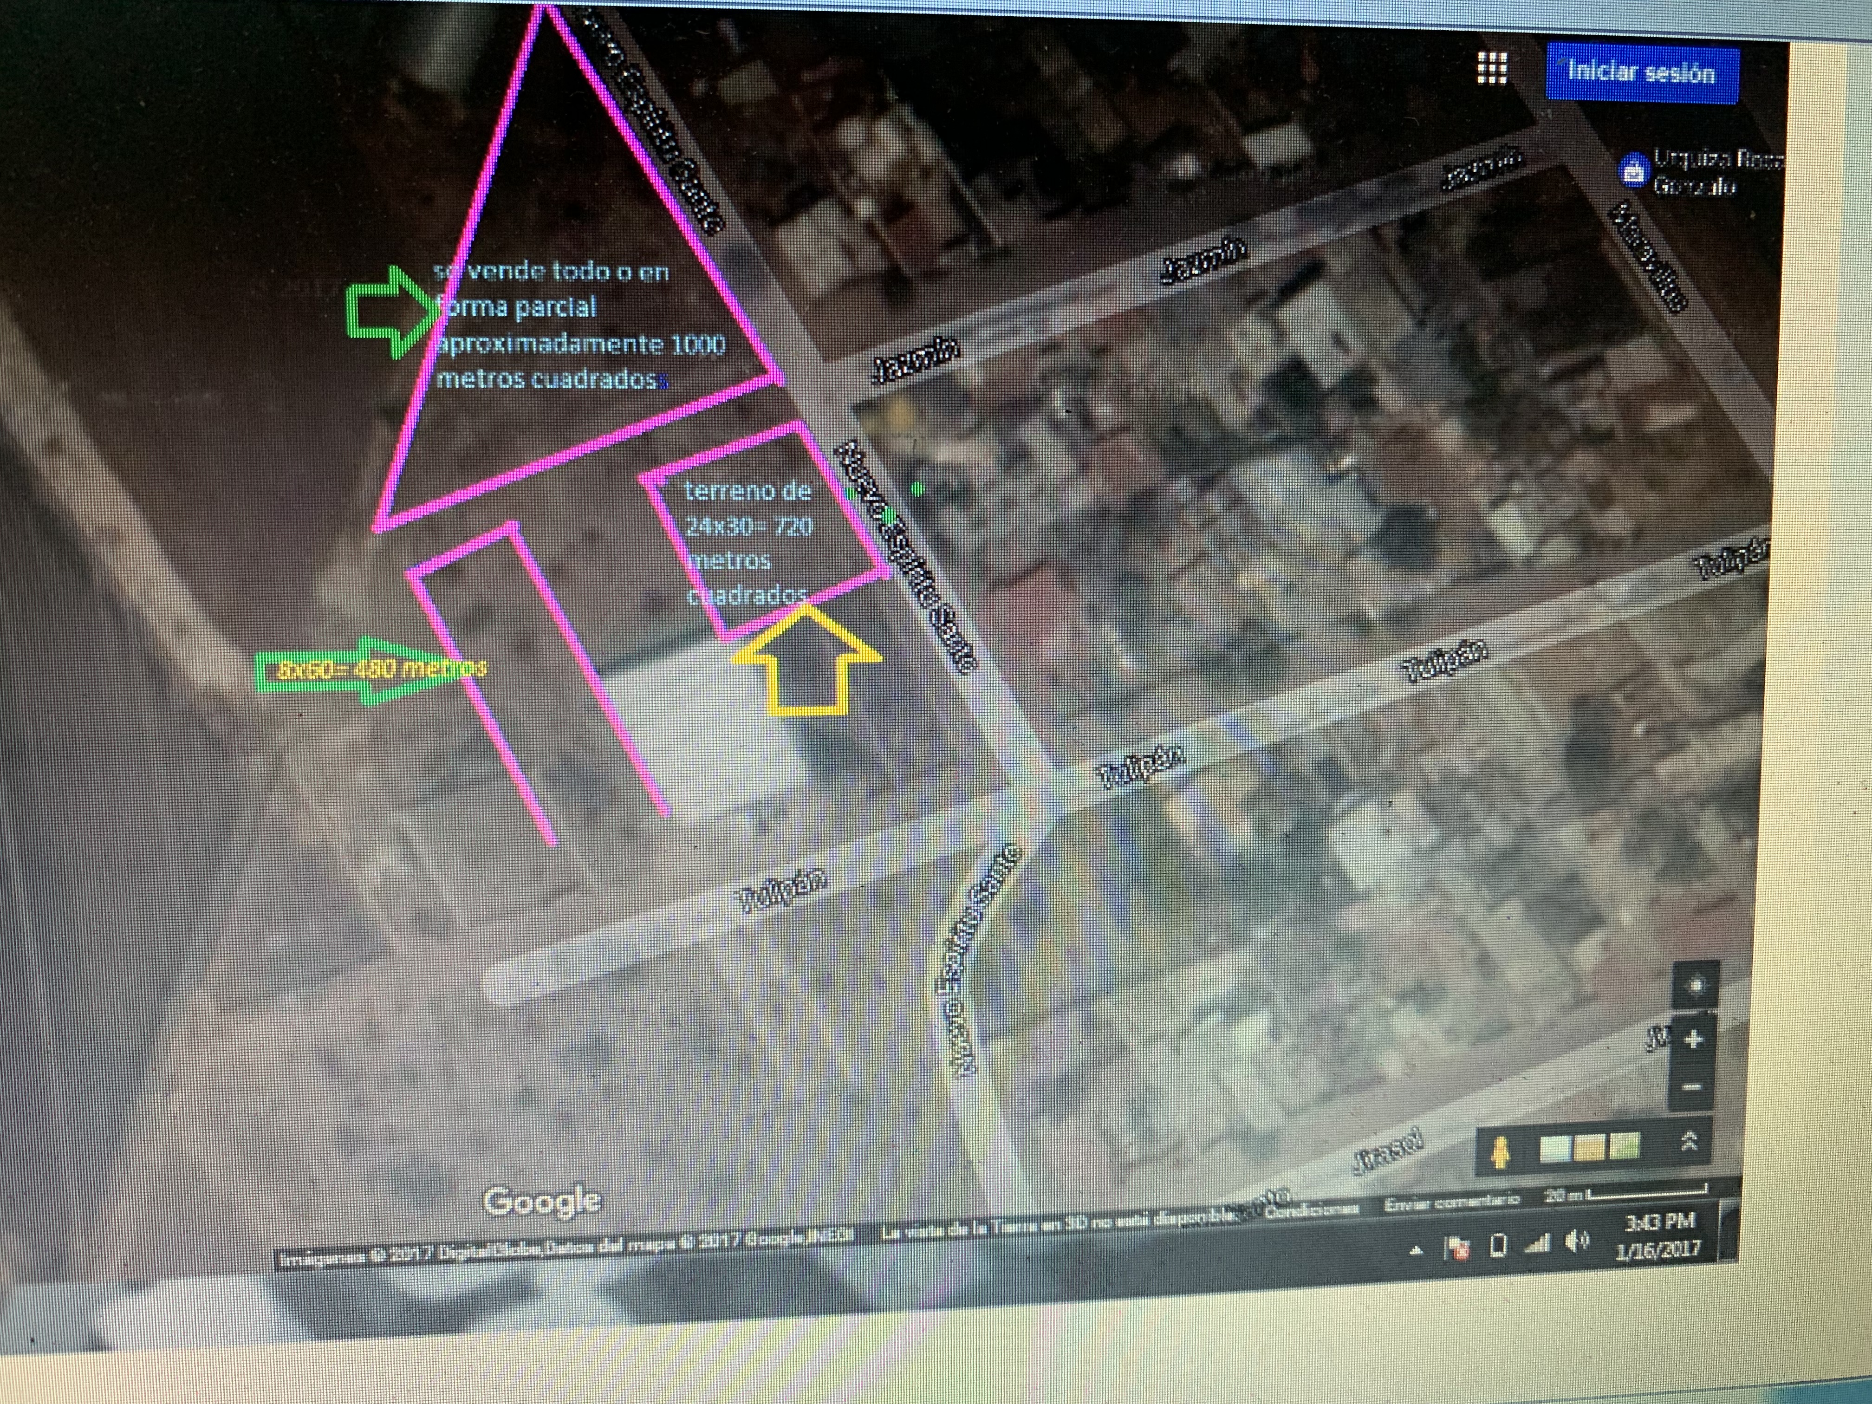Open the network signal tray icon
Image resolution: width=1872 pixels, height=1404 pixels.
tap(1538, 1242)
